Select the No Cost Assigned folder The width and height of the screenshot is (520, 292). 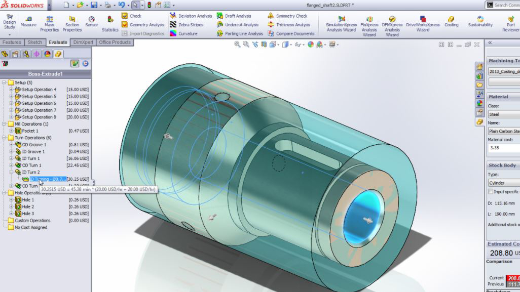point(31,227)
